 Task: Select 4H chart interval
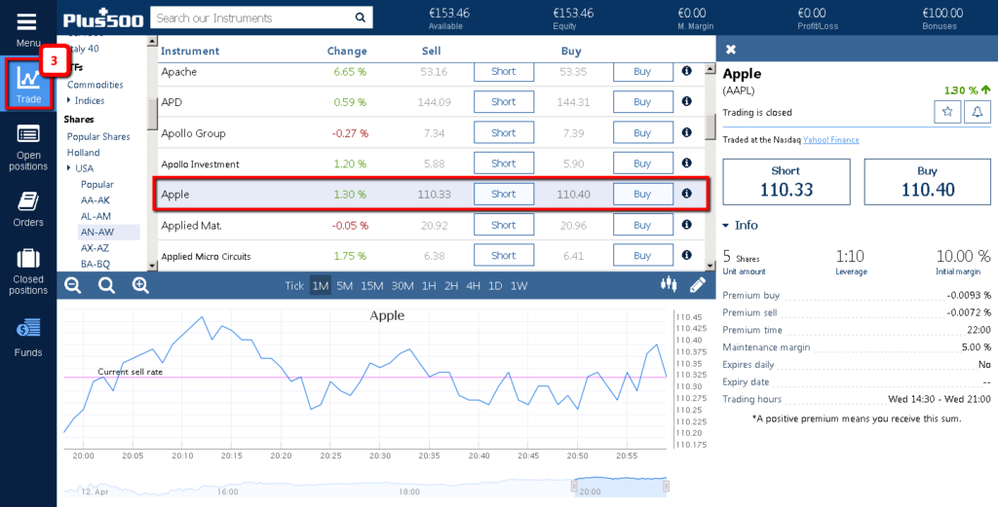[x=473, y=286]
